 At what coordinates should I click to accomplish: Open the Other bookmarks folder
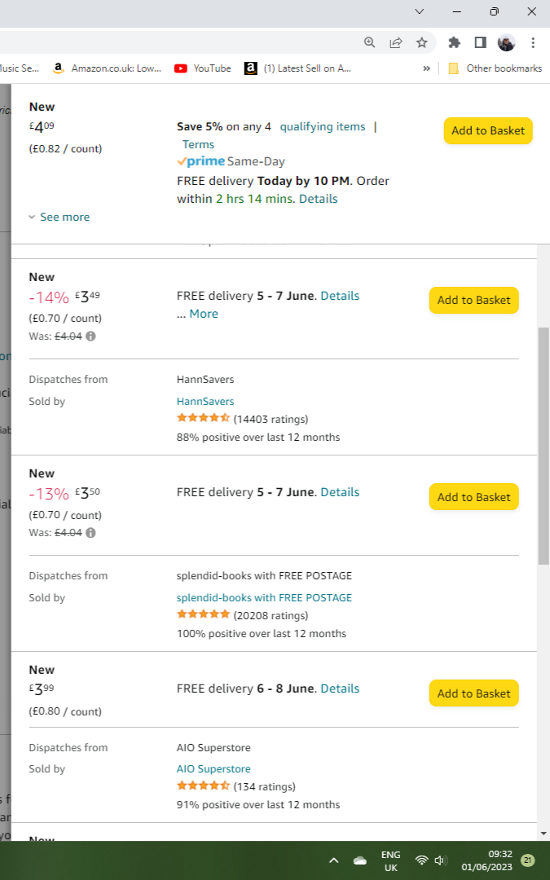(495, 68)
